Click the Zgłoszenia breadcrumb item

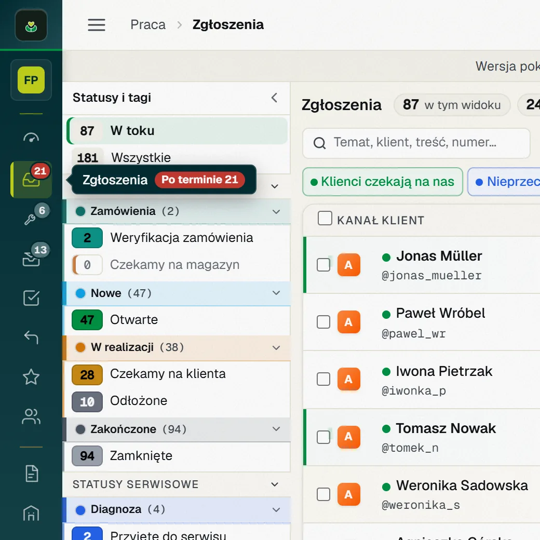click(228, 25)
